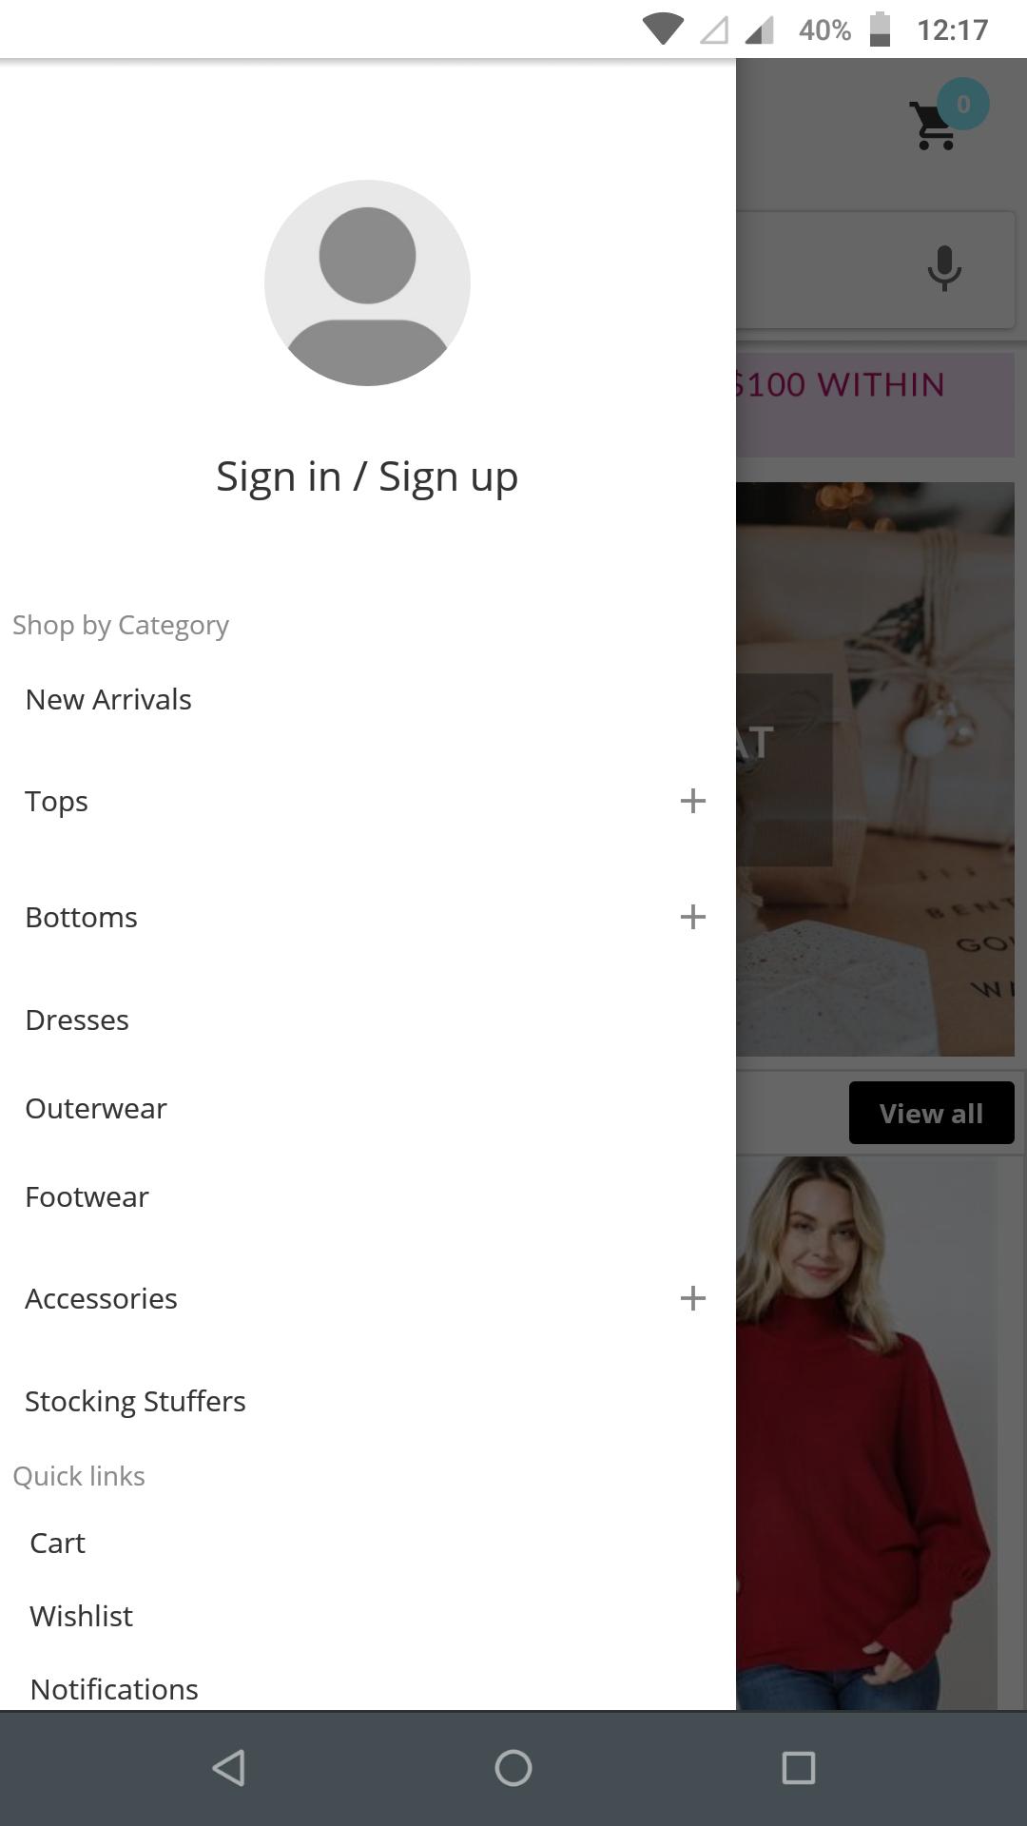1027x1826 pixels.
Task: Expand the Accessories category plus icon
Action: pyautogui.click(x=693, y=1298)
